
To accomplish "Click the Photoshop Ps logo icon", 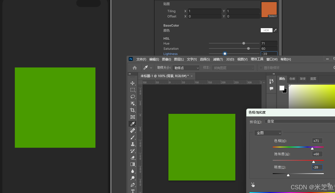I will click(x=131, y=59).
